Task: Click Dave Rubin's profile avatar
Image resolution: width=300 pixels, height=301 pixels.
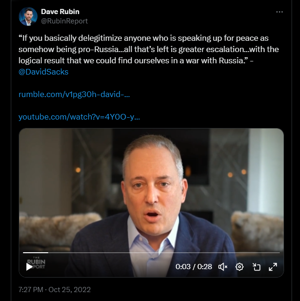Action: (x=28, y=16)
